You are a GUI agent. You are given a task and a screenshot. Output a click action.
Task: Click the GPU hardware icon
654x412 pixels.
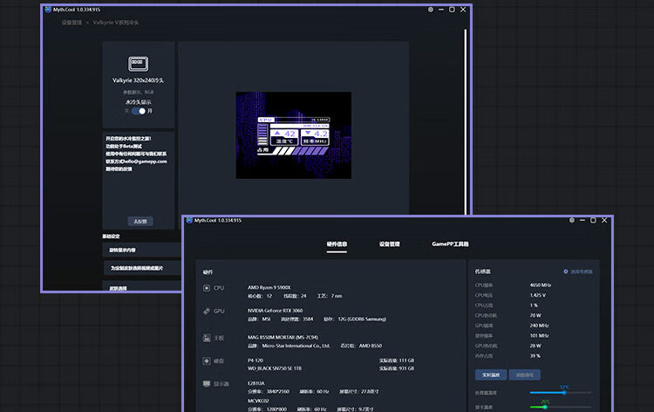207,311
